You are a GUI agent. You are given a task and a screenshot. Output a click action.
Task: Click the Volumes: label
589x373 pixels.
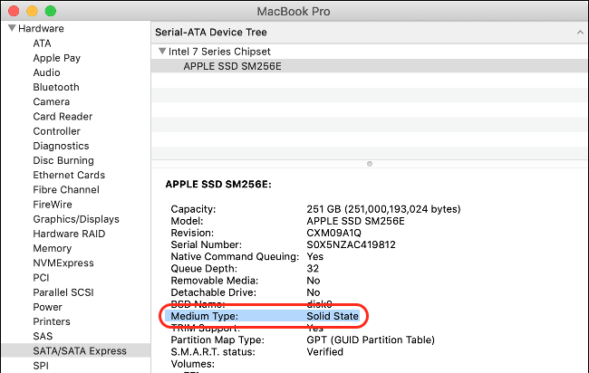(x=193, y=364)
